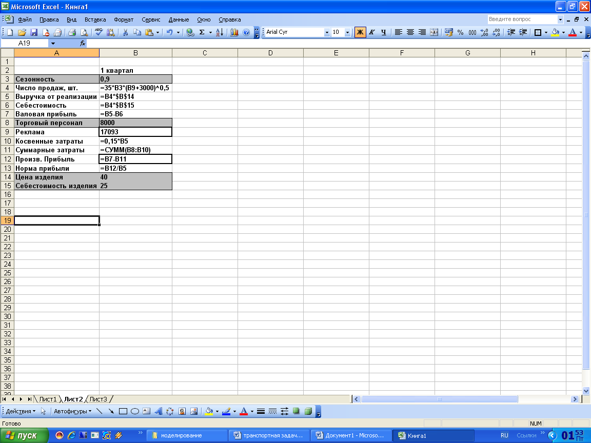Open the Формат menu
The width and height of the screenshot is (591, 443).
point(124,19)
